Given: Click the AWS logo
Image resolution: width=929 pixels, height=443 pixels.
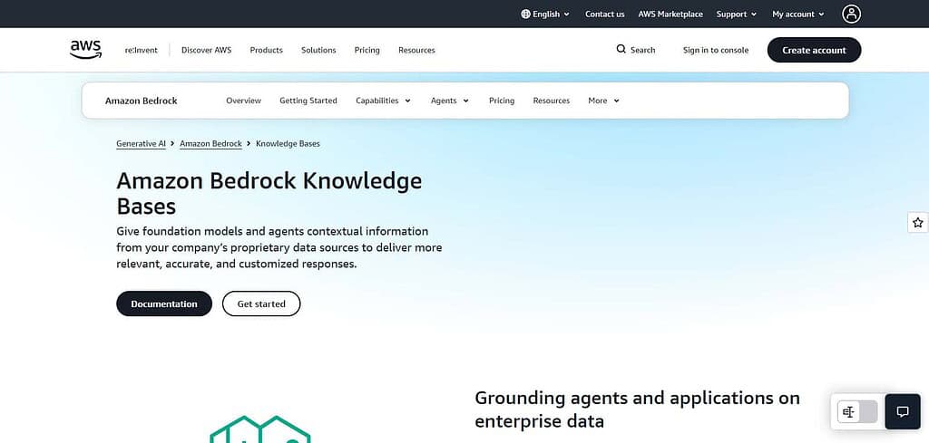Looking at the screenshot, I should (86, 50).
